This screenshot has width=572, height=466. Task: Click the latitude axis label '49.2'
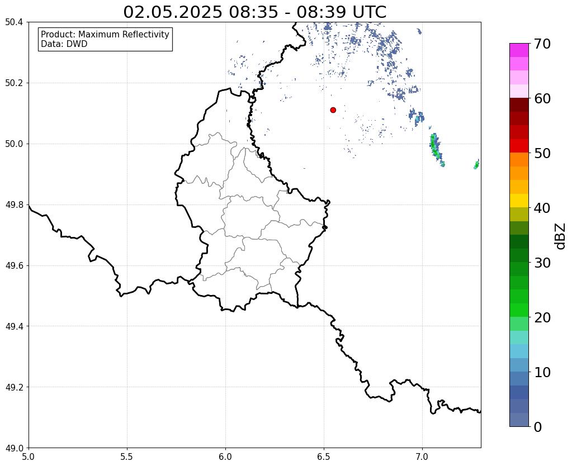tap(14, 387)
